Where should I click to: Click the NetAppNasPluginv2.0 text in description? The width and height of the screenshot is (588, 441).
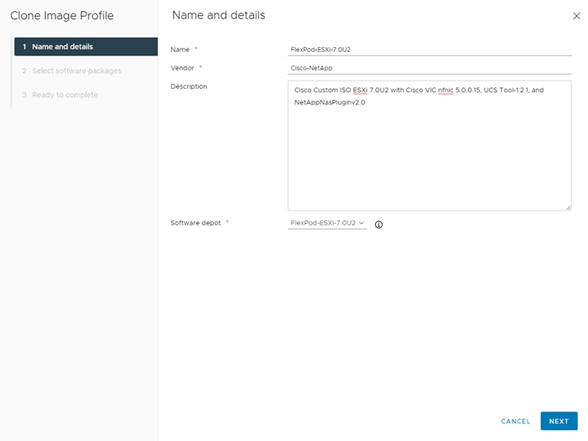[x=330, y=102]
